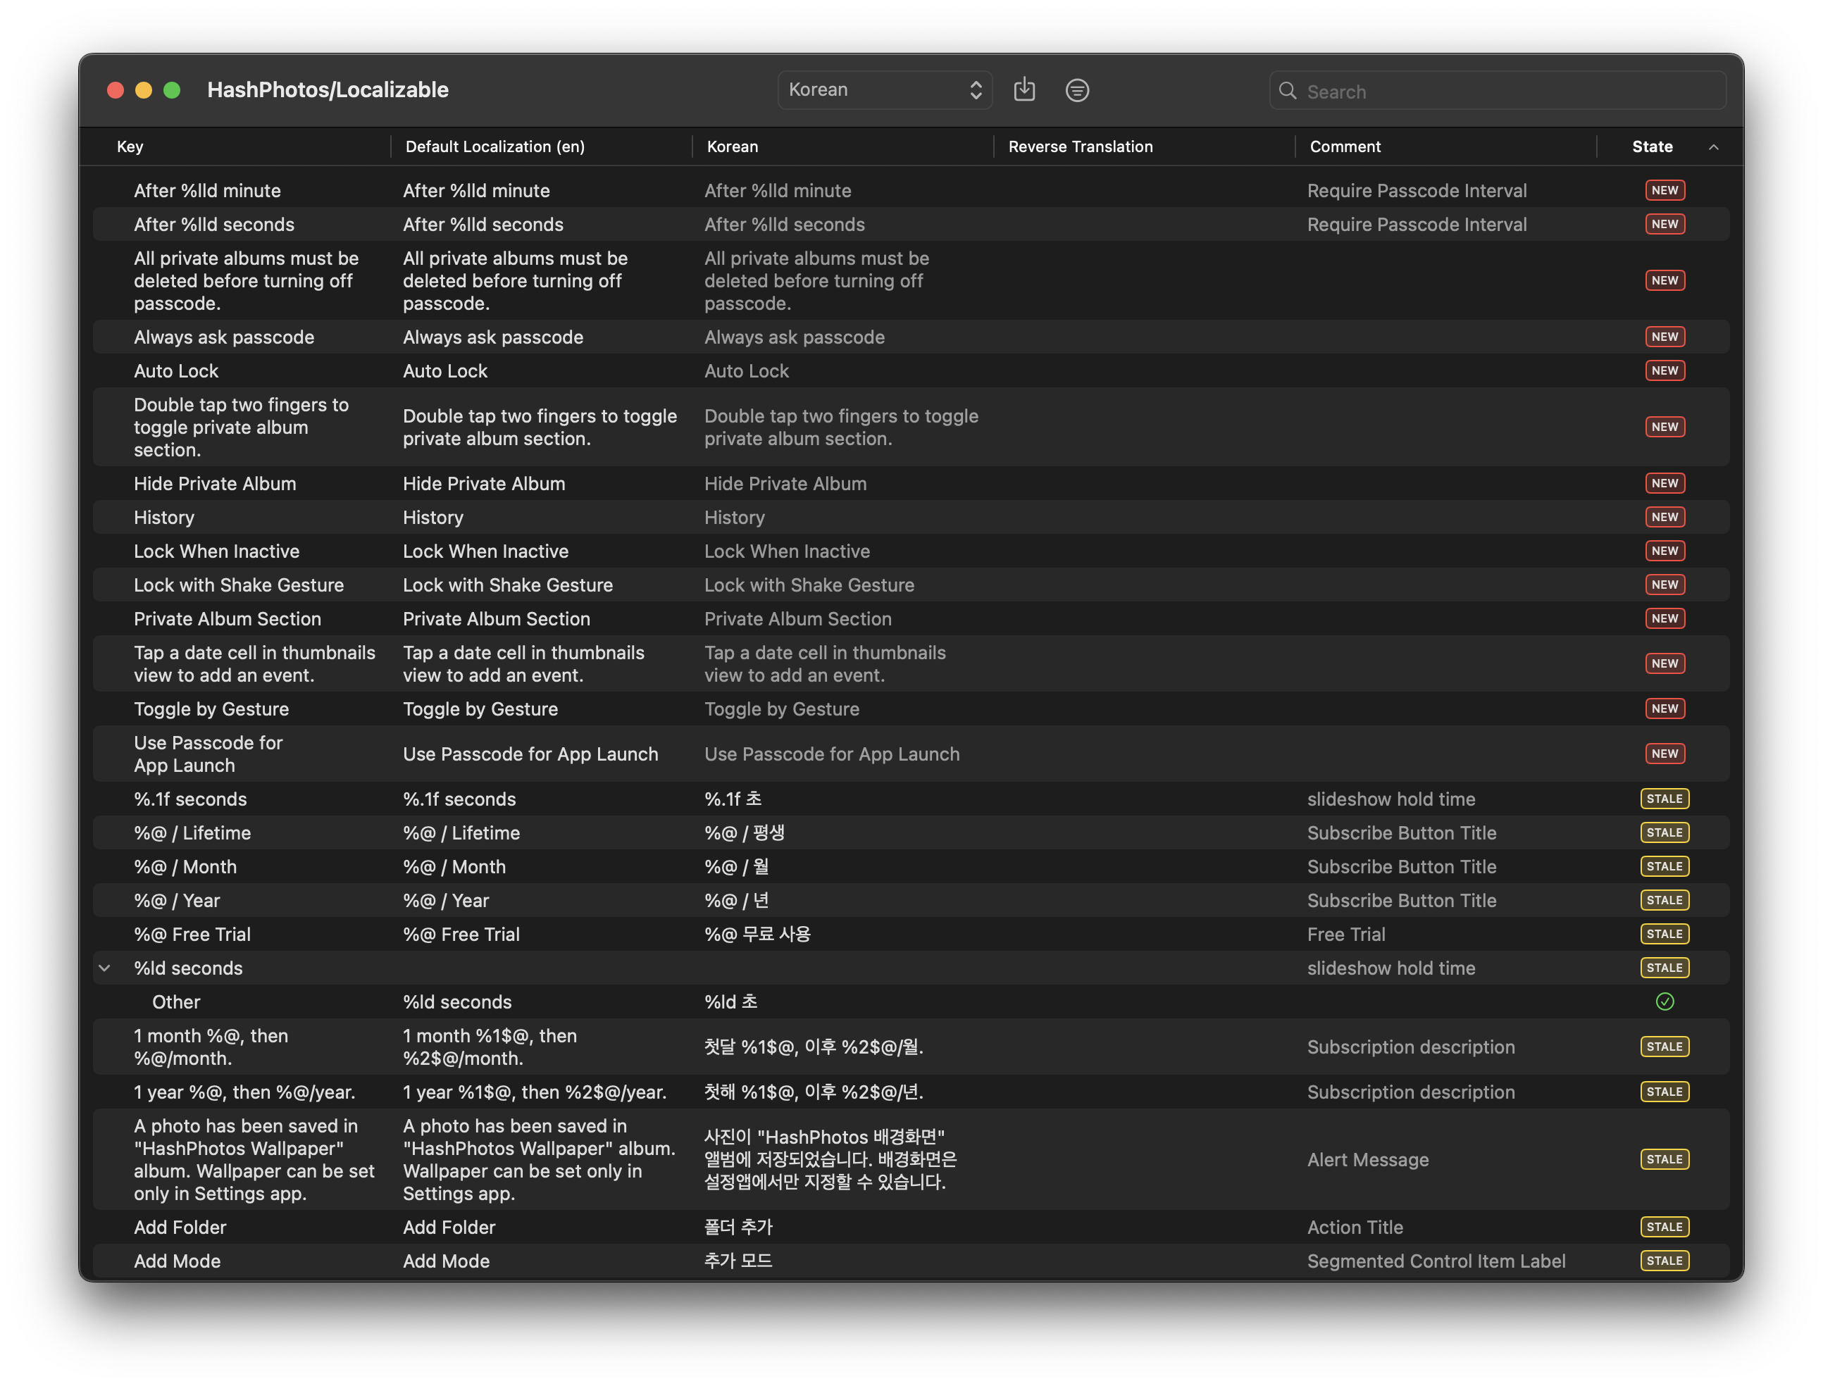Viewport: 1823px width, 1386px height.
Task: Click the Comment column header
Action: click(x=1345, y=147)
